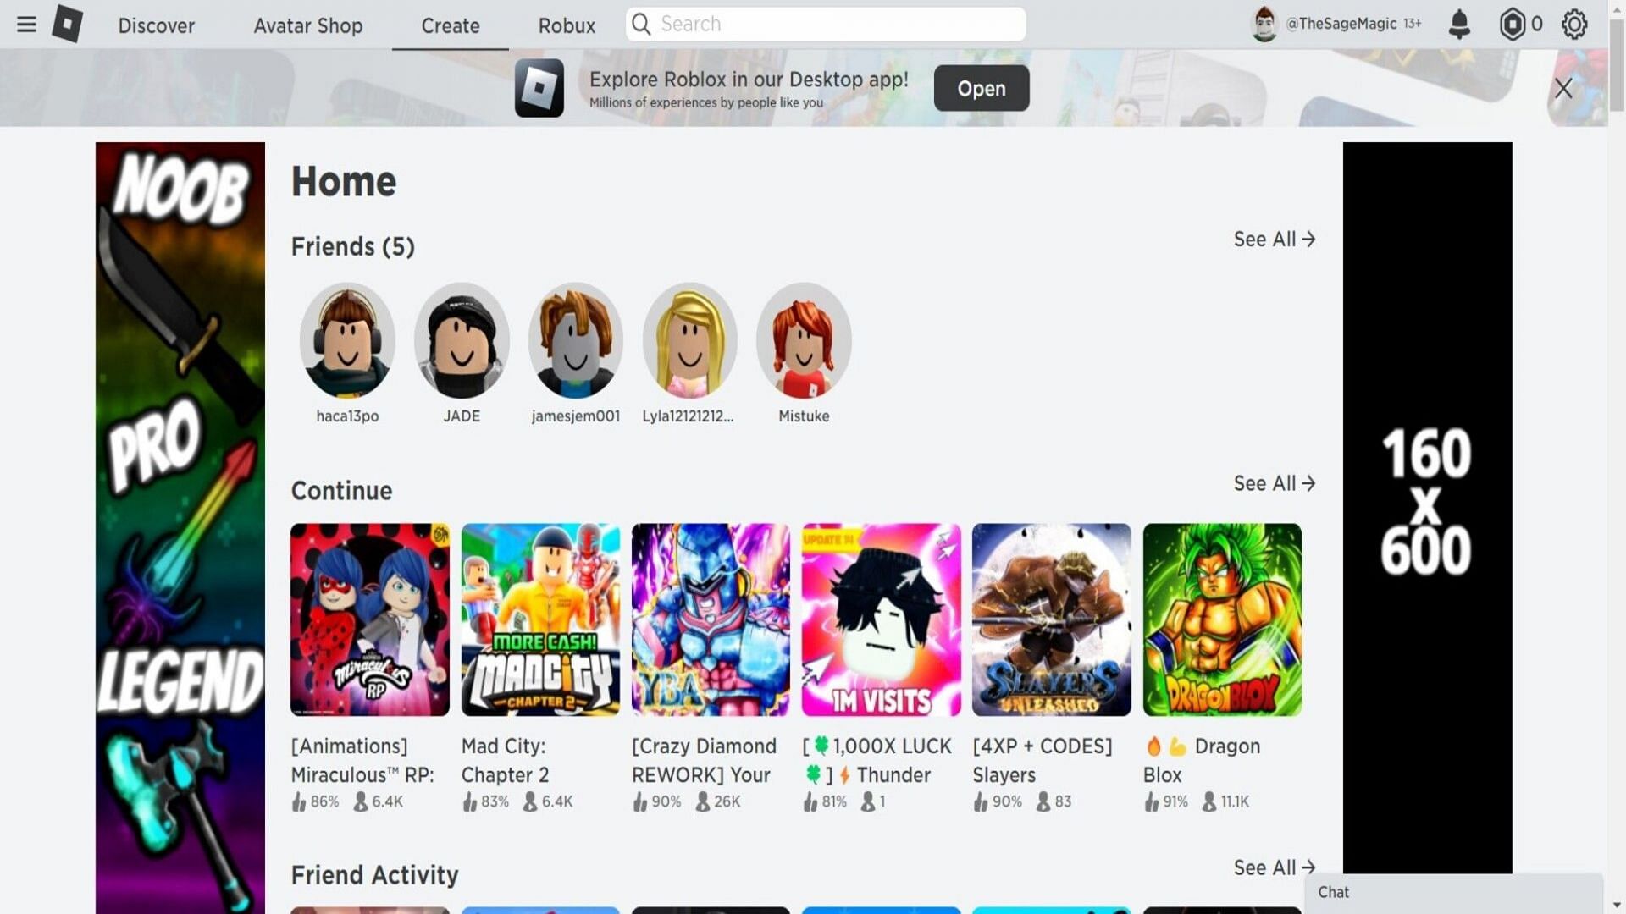Click the settings gear icon
The width and height of the screenshot is (1626, 914).
1576,24
